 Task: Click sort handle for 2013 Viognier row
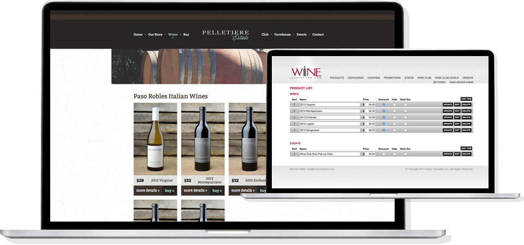point(294,105)
